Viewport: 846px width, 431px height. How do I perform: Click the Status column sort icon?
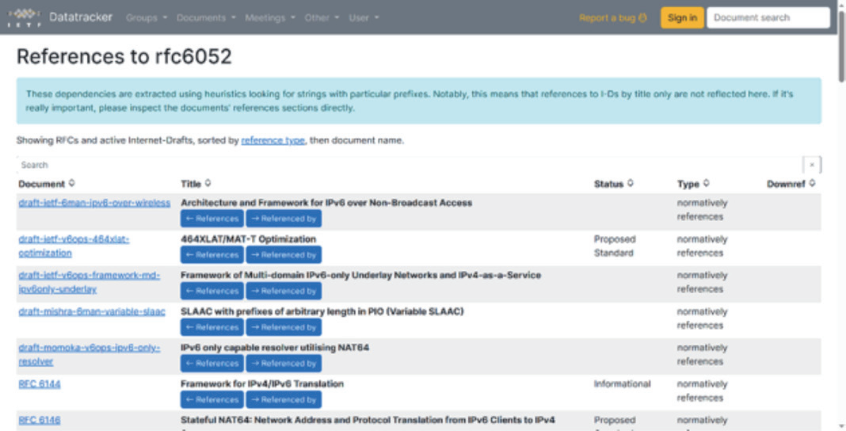(631, 184)
